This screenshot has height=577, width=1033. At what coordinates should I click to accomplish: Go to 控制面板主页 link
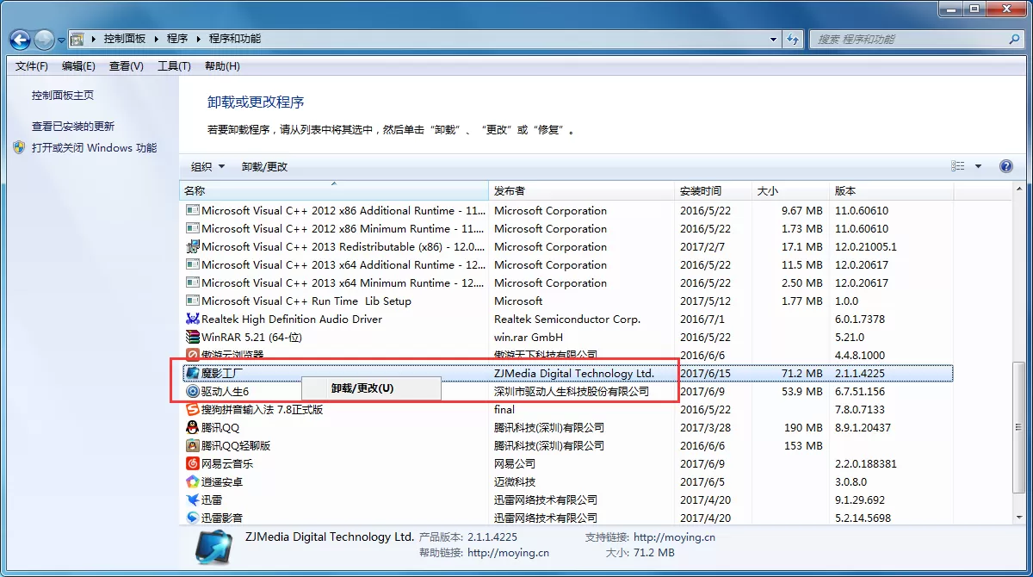[x=63, y=96]
